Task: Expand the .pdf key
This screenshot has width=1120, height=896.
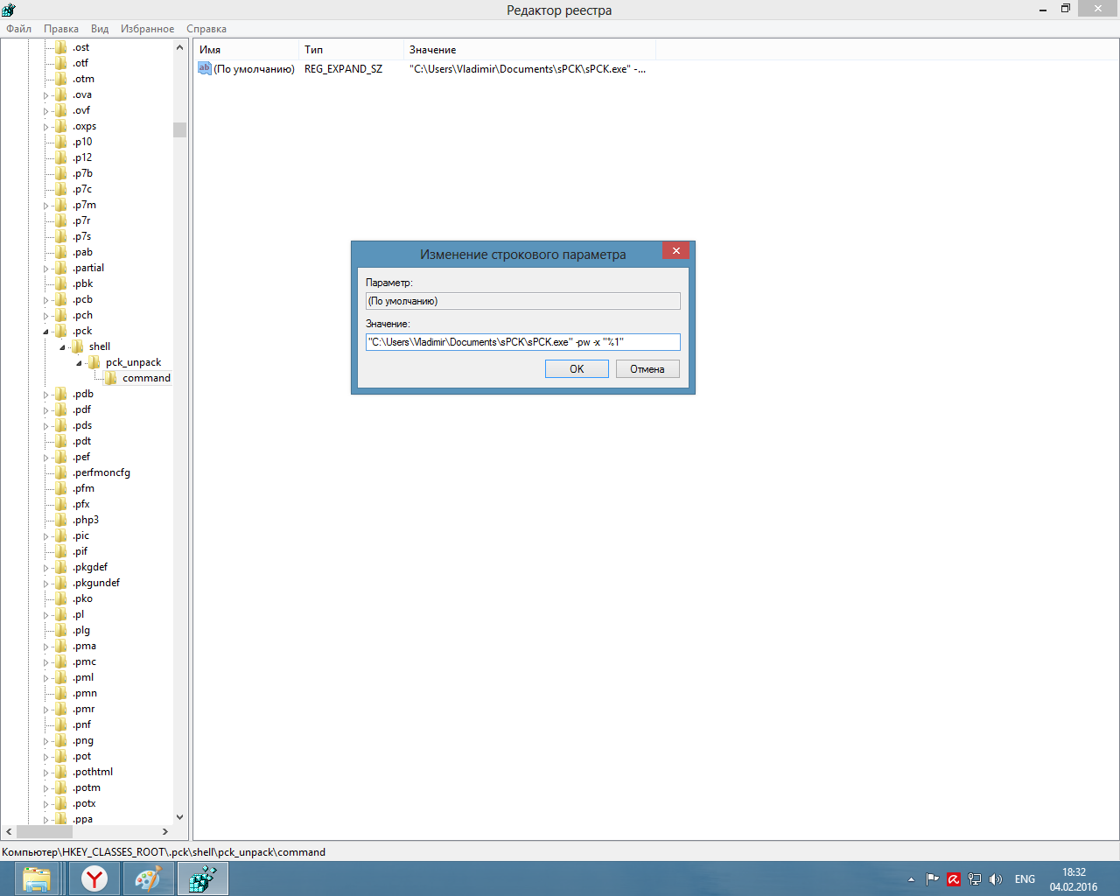Action: (x=46, y=410)
